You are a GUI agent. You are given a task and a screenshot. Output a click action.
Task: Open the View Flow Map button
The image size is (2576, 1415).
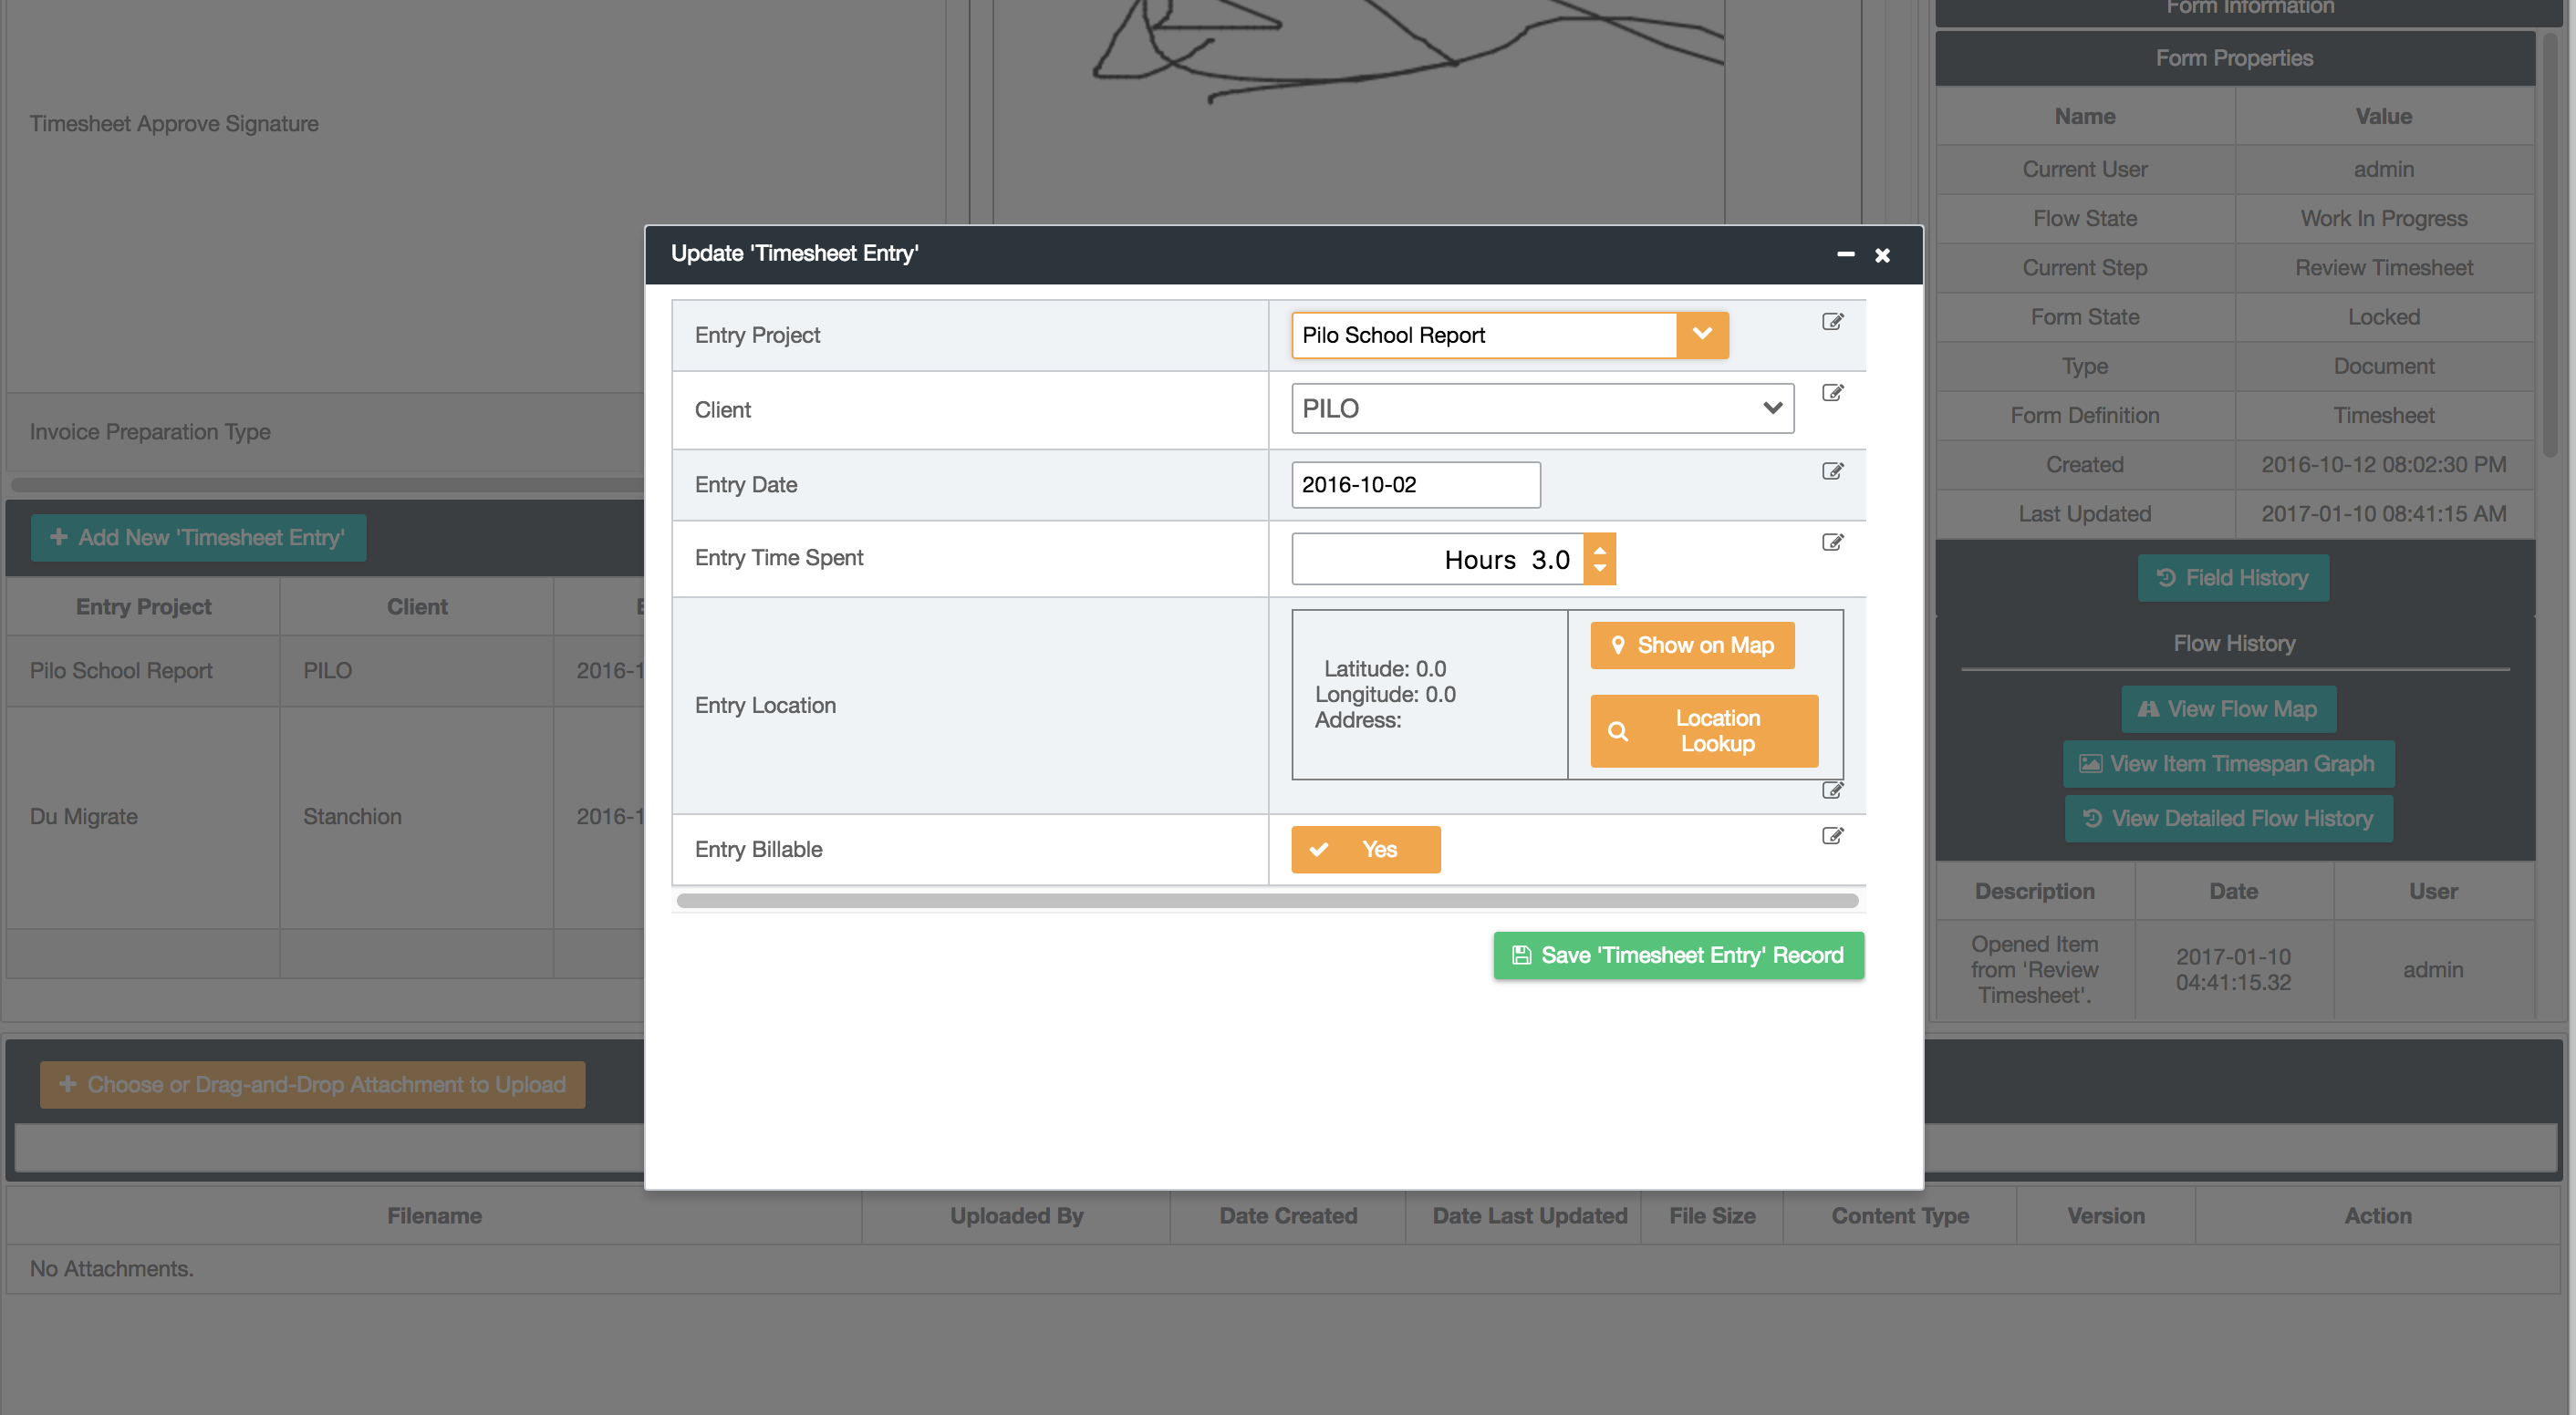(2228, 708)
